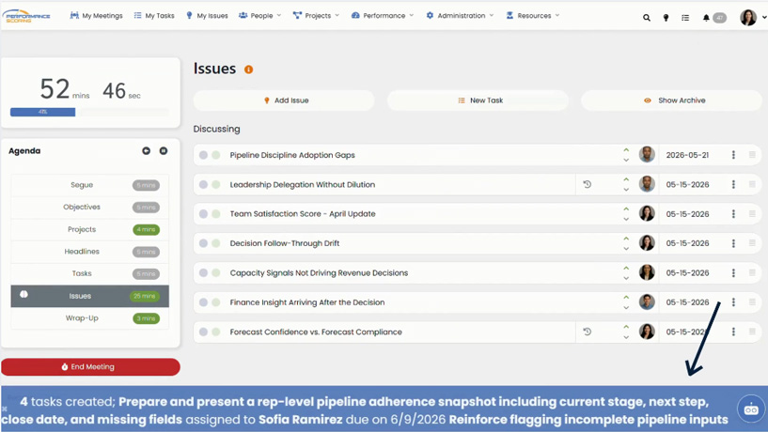This screenshot has width=768, height=432.
Task: Toggle gray circle on Pipeline Discipline Adoption Gaps
Action: click(203, 155)
